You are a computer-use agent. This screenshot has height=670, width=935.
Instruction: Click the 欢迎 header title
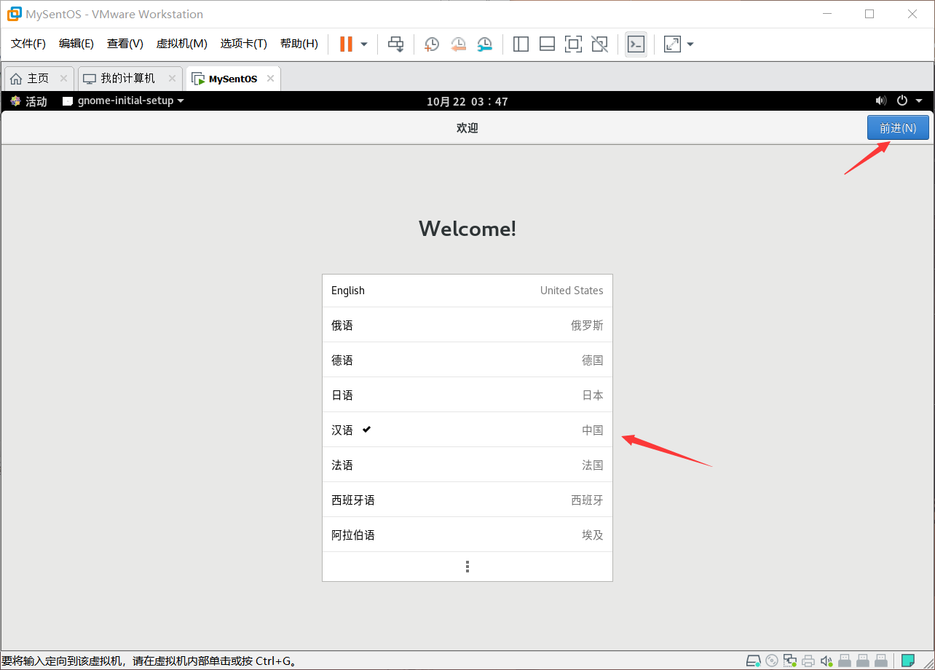click(x=467, y=128)
